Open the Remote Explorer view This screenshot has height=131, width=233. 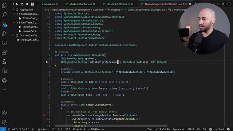click(x=4, y=43)
